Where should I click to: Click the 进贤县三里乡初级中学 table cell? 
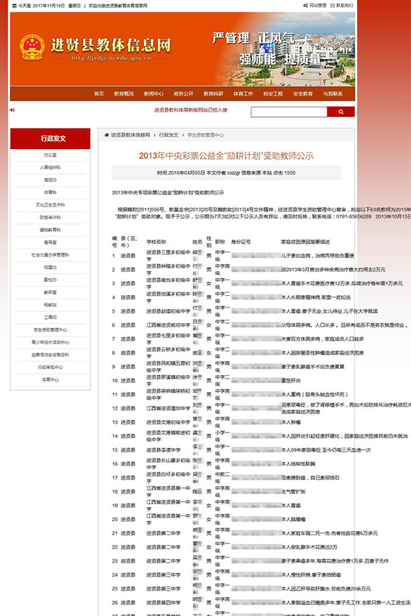(169, 256)
